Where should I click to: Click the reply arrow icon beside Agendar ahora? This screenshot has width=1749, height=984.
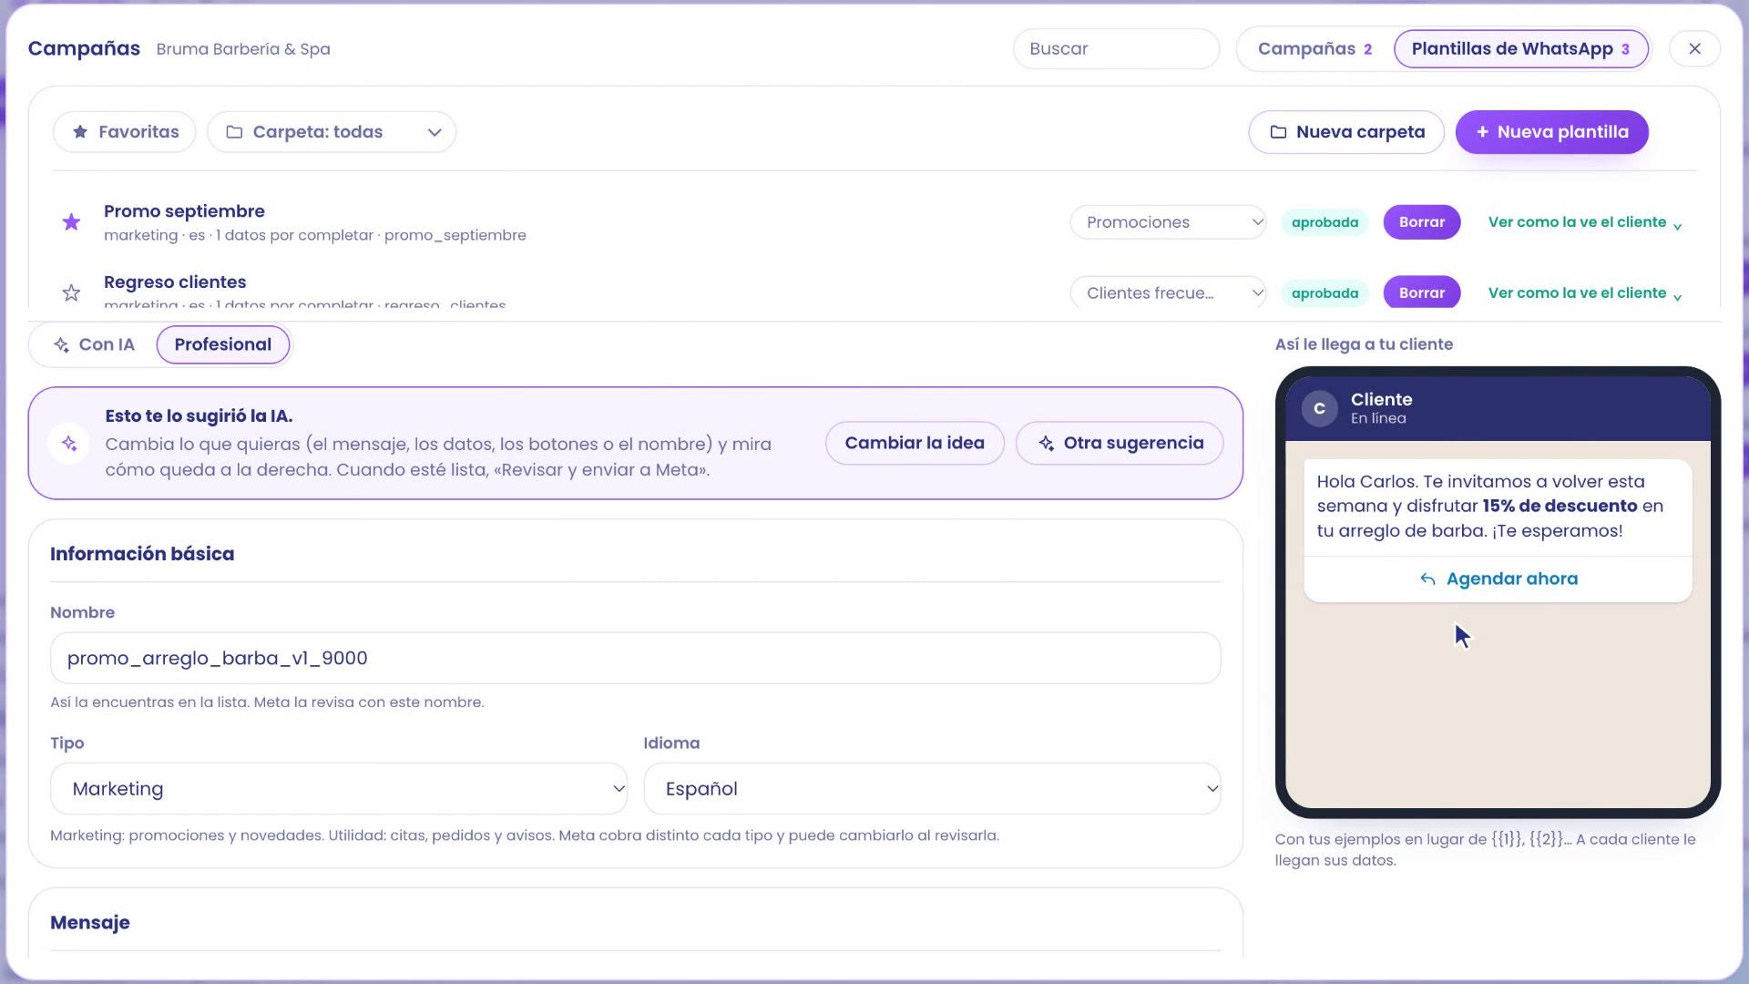pyautogui.click(x=1427, y=579)
